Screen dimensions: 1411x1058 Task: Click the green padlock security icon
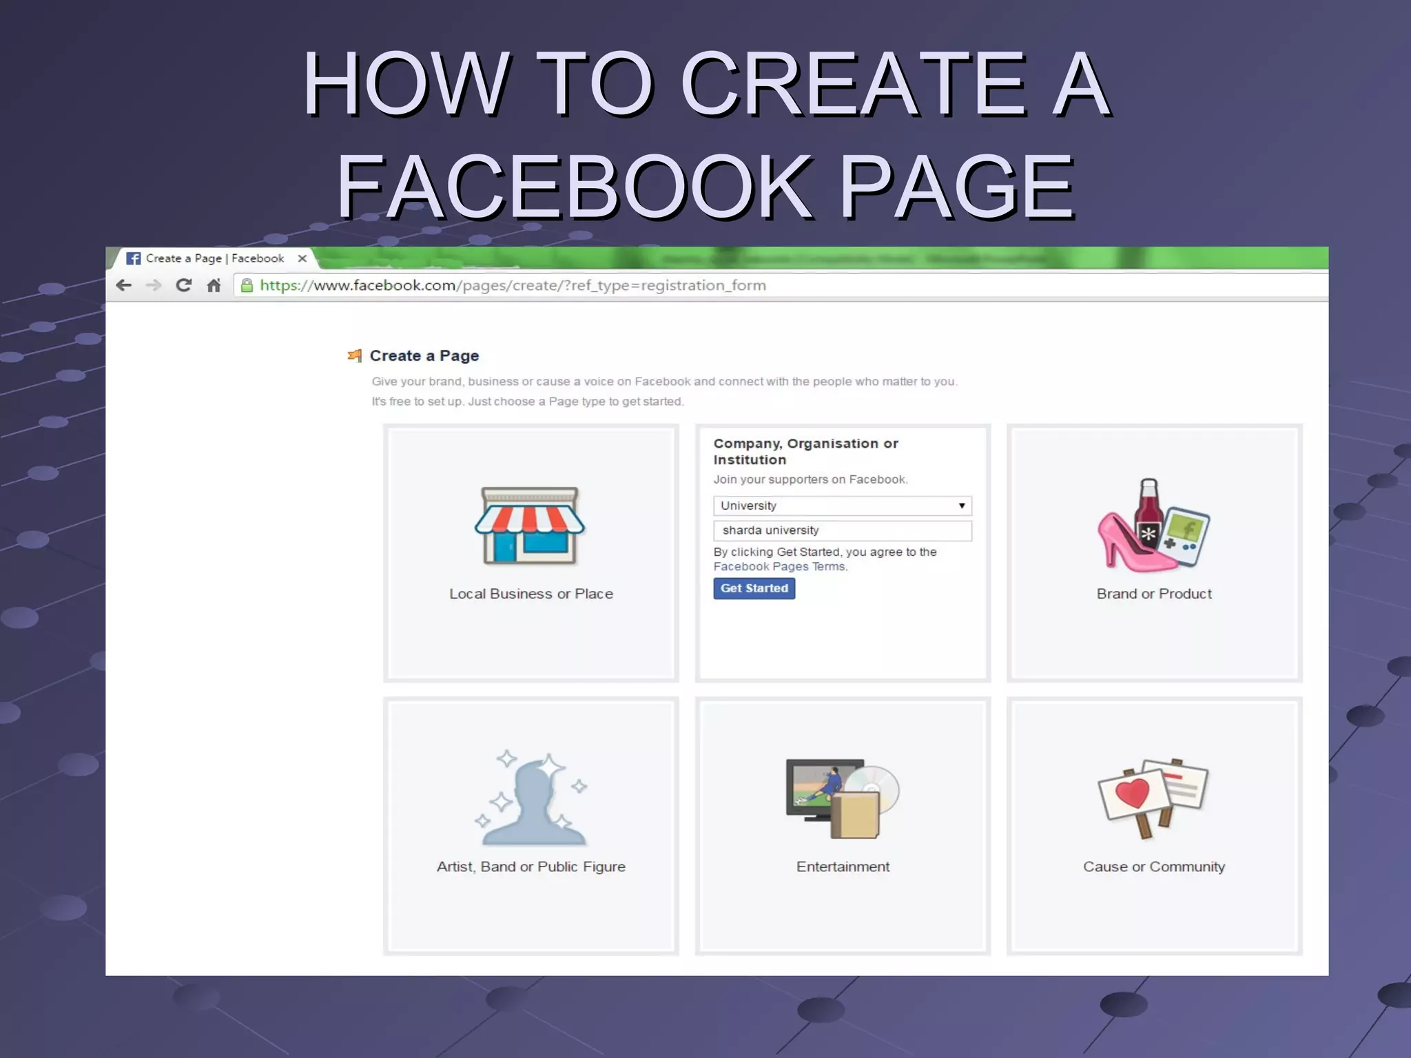click(247, 285)
